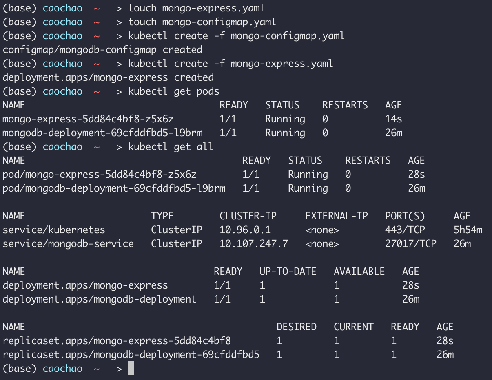Viewport: 492px width, 380px height.
Task: Click the 'AVAILABLE' column header
Action: coord(359,272)
